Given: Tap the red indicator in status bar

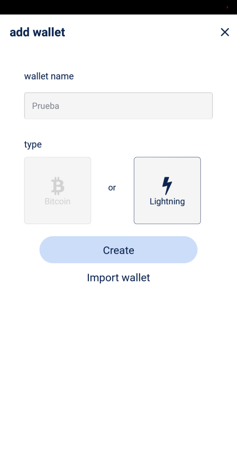Looking at the screenshot, I should pos(227,7).
